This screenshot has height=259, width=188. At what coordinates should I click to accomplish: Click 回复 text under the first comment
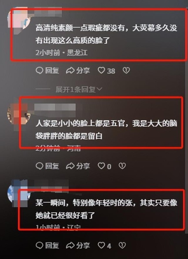click(x=52, y=70)
